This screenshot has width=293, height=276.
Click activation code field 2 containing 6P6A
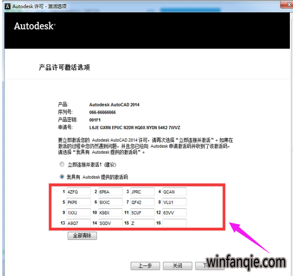point(110,192)
